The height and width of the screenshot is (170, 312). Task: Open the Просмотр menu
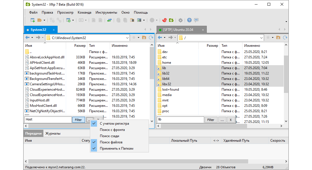65,12
